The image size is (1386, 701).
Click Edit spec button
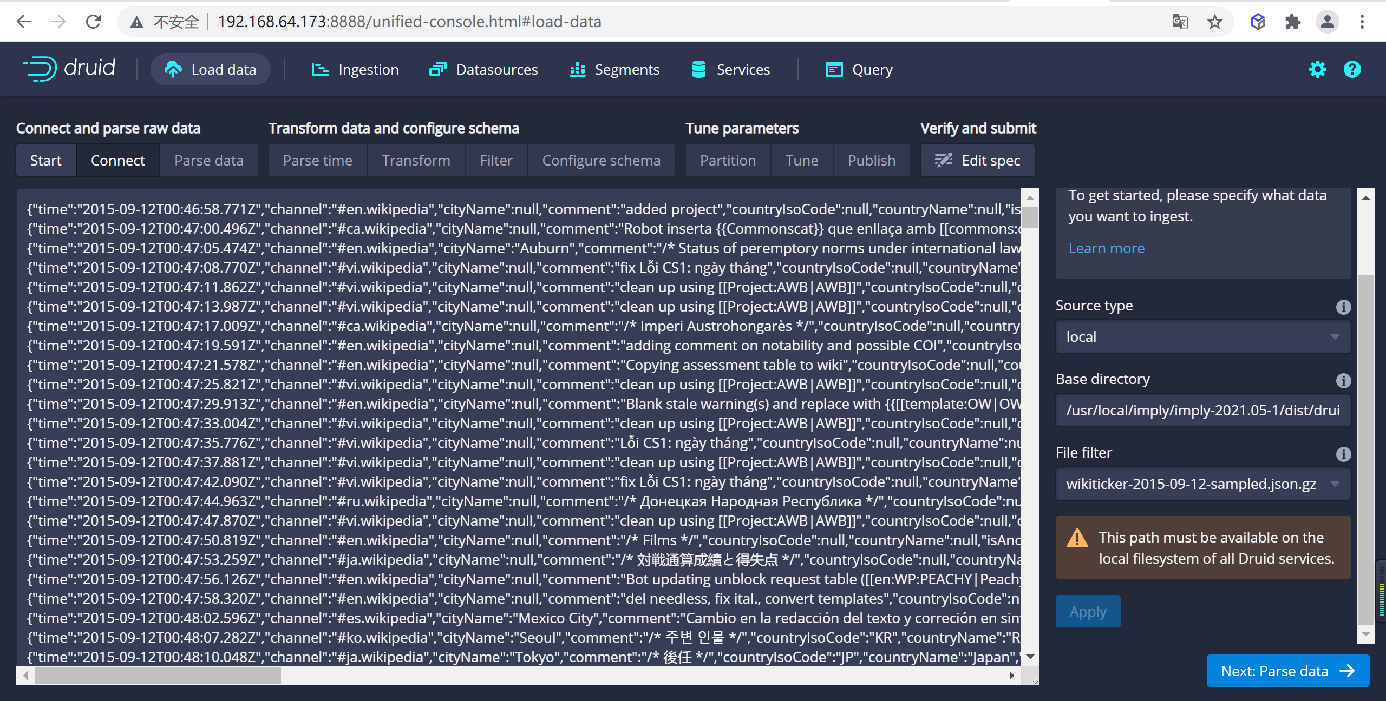point(978,160)
